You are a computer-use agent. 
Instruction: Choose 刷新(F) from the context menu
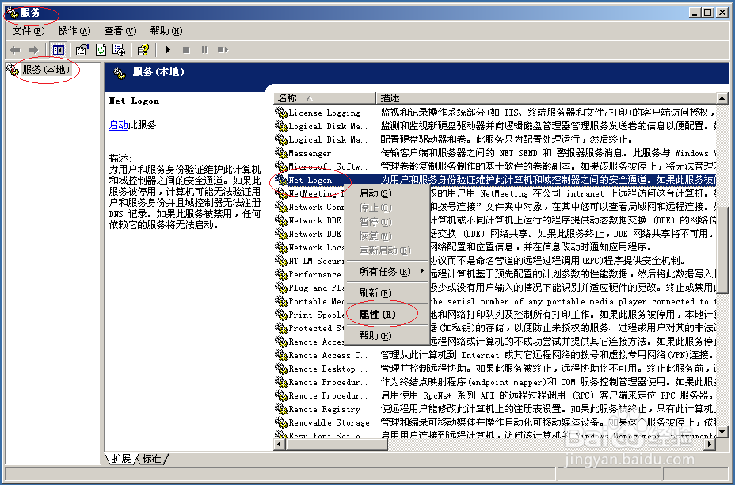pos(387,293)
